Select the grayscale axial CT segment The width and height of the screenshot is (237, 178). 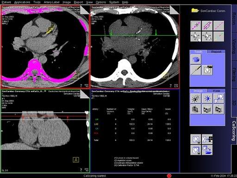pos(135,47)
